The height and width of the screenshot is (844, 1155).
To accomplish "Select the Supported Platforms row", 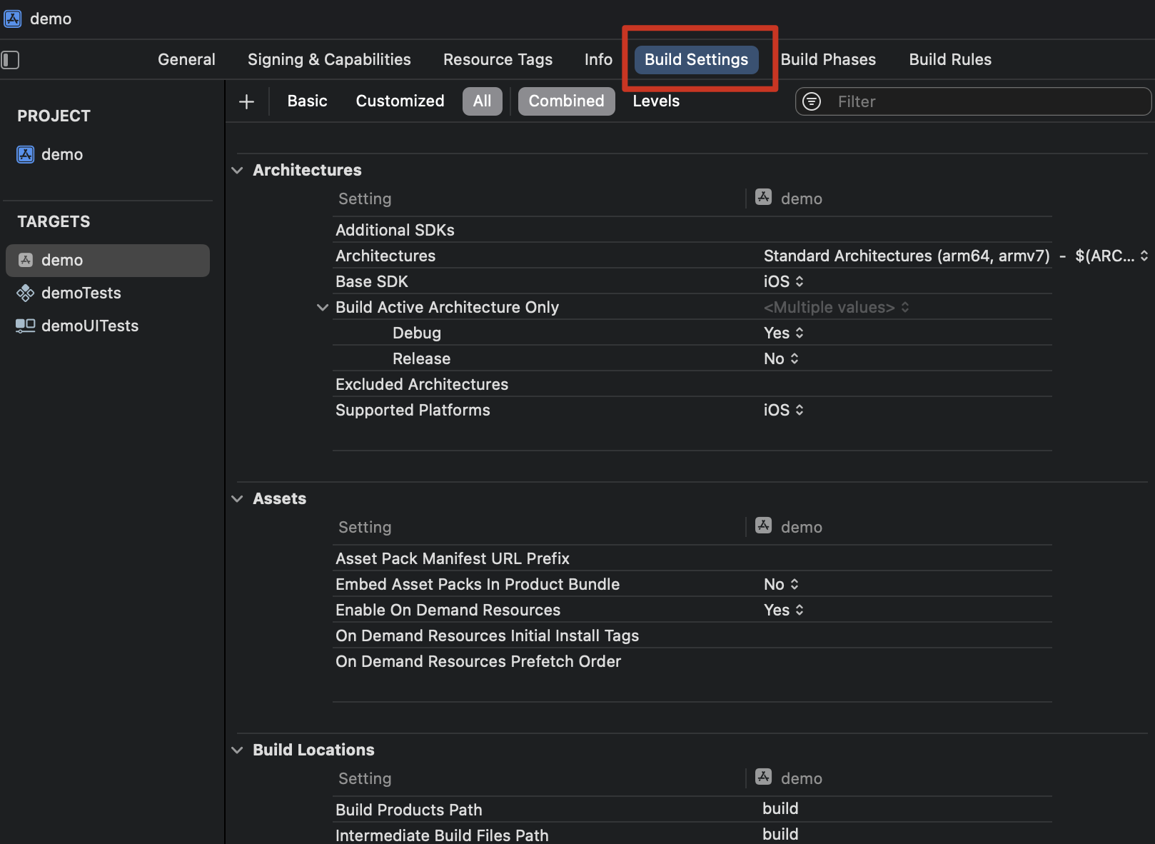I will click(x=692, y=410).
